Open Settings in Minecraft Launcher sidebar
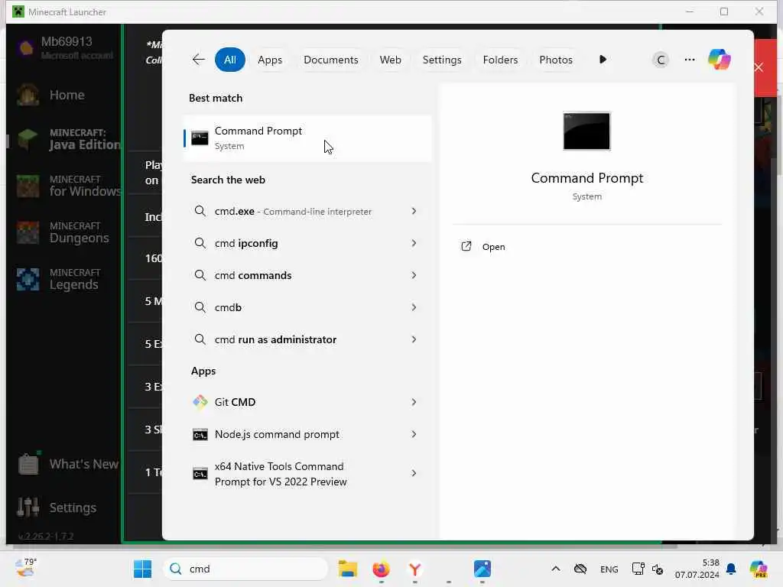The width and height of the screenshot is (783, 587). [x=57, y=508]
